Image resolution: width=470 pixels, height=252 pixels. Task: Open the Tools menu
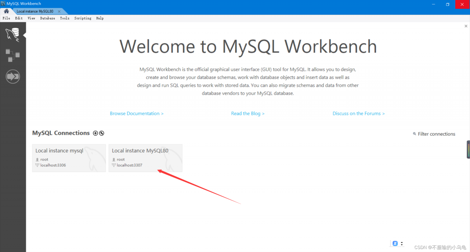[65, 18]
